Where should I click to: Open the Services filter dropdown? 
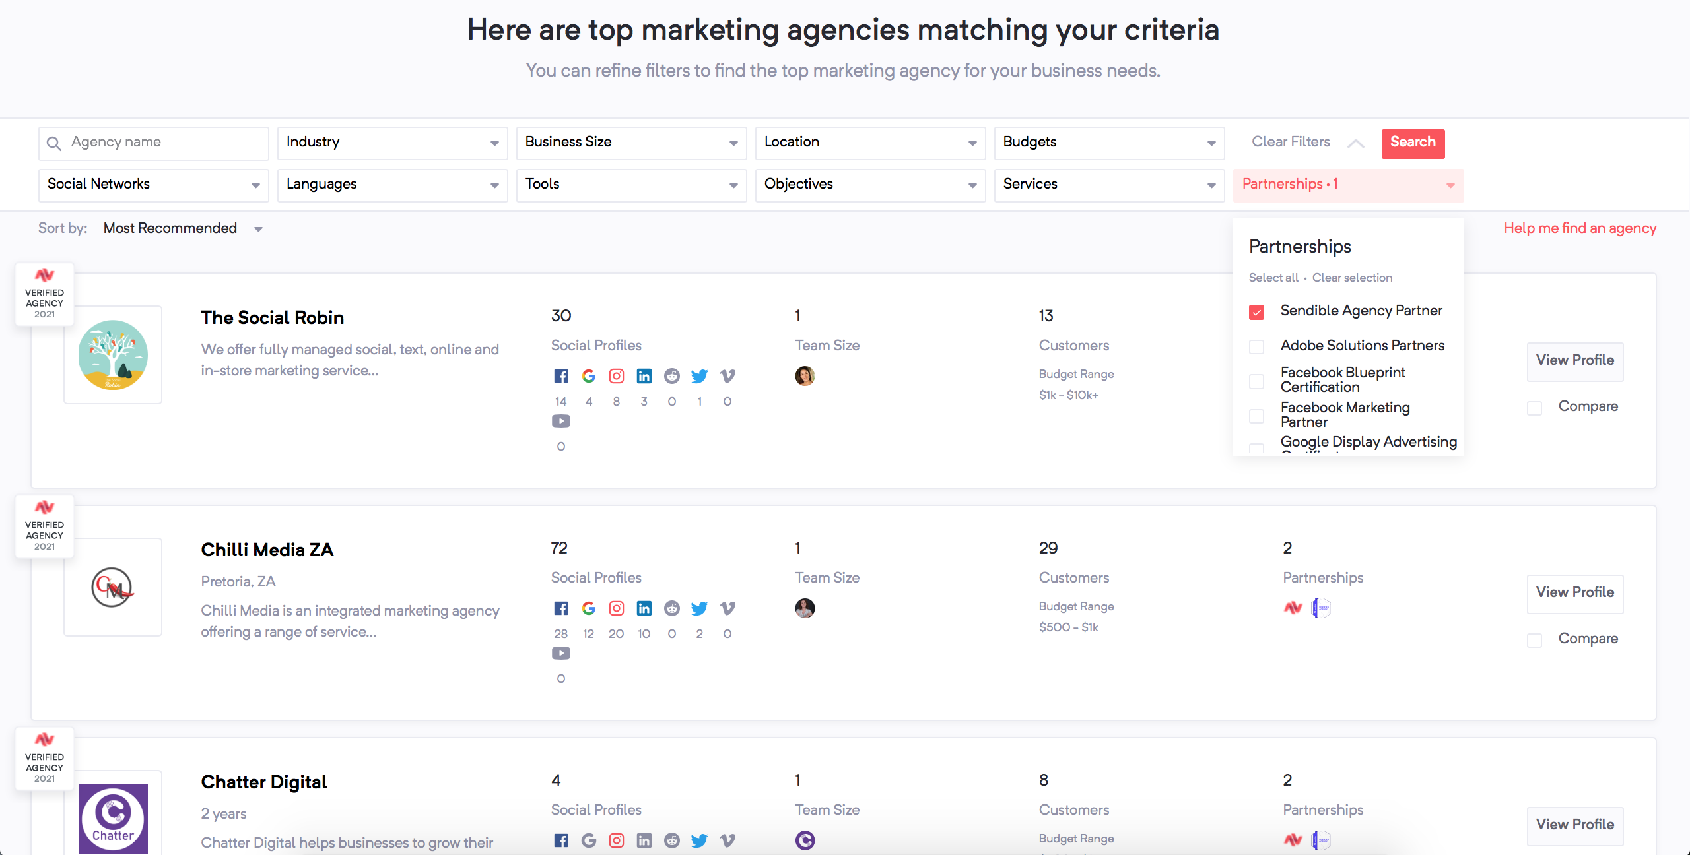(x=1109, y=185)
